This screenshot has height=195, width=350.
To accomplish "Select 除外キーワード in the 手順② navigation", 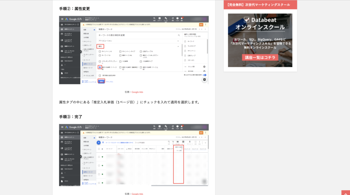I will click(x=88, y=68).
